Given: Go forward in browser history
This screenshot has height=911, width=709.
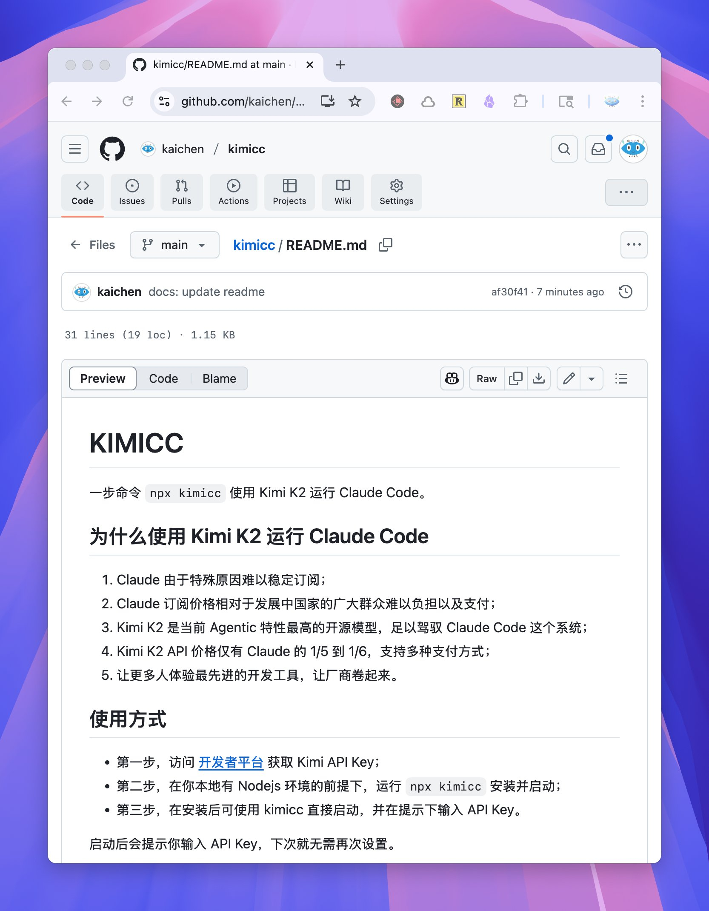Looking at the screenshot, I should pyautogui.click(x=97, y=101).
